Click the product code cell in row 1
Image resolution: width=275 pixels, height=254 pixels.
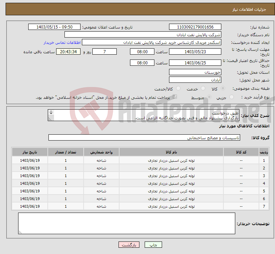pyautogui.click(x=241, y=160)
